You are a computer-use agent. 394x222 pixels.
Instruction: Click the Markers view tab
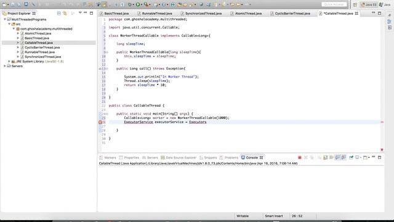click(108, 158)
